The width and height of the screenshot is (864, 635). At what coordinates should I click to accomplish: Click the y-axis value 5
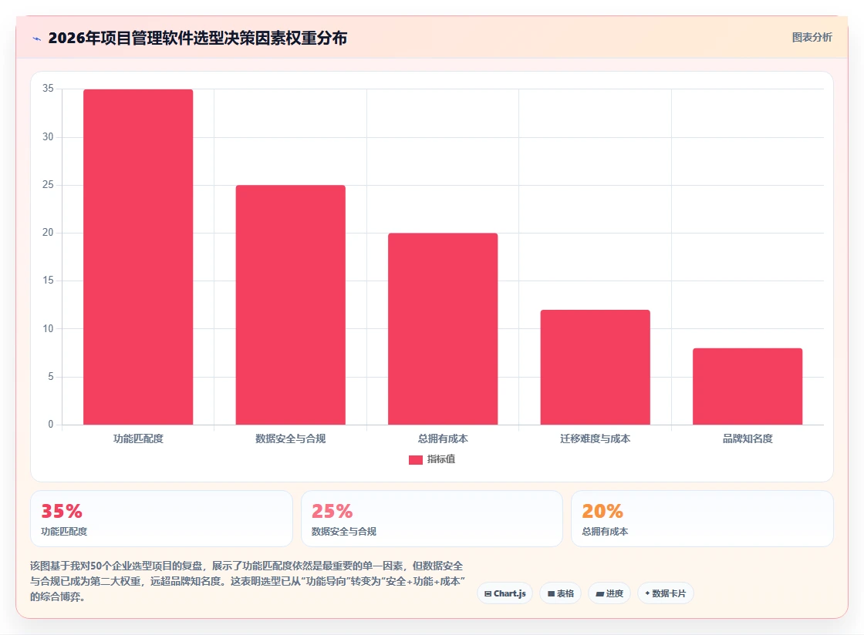(51, 377)
